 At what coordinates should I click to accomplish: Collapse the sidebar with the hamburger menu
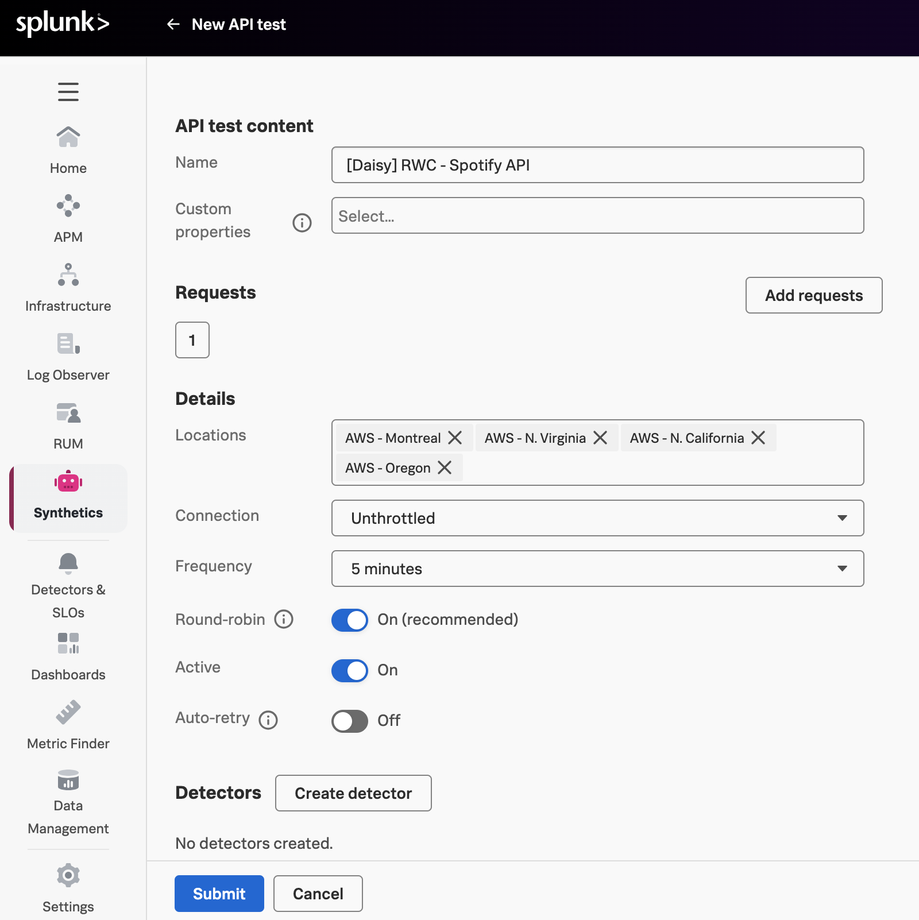68,91
